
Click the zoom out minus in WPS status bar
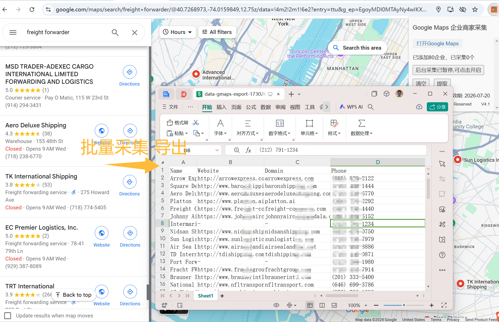click(x=376, y=305)
